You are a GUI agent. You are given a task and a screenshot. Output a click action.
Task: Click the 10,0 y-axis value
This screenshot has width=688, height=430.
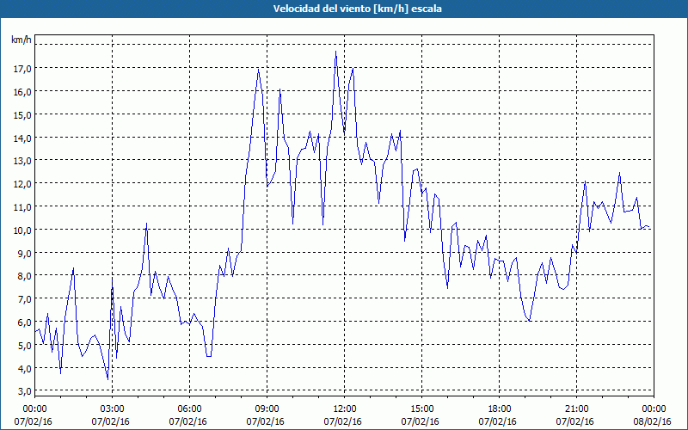23,230
